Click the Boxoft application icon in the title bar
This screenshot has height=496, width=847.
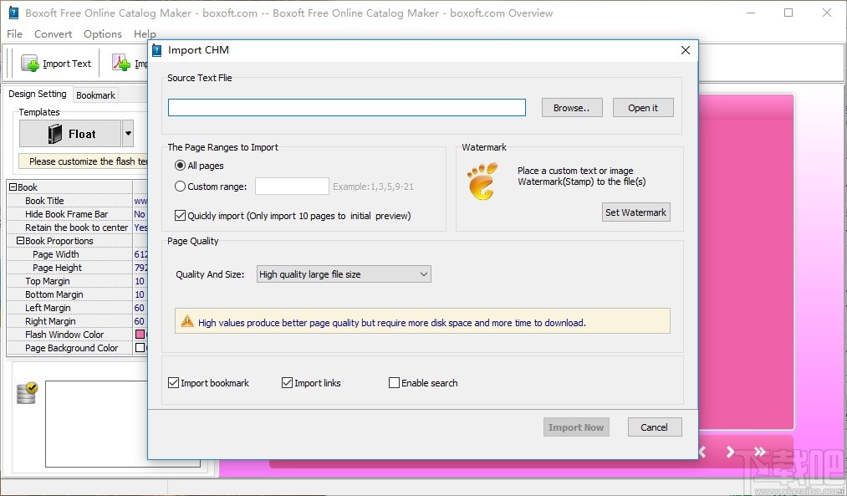(12, 13)
